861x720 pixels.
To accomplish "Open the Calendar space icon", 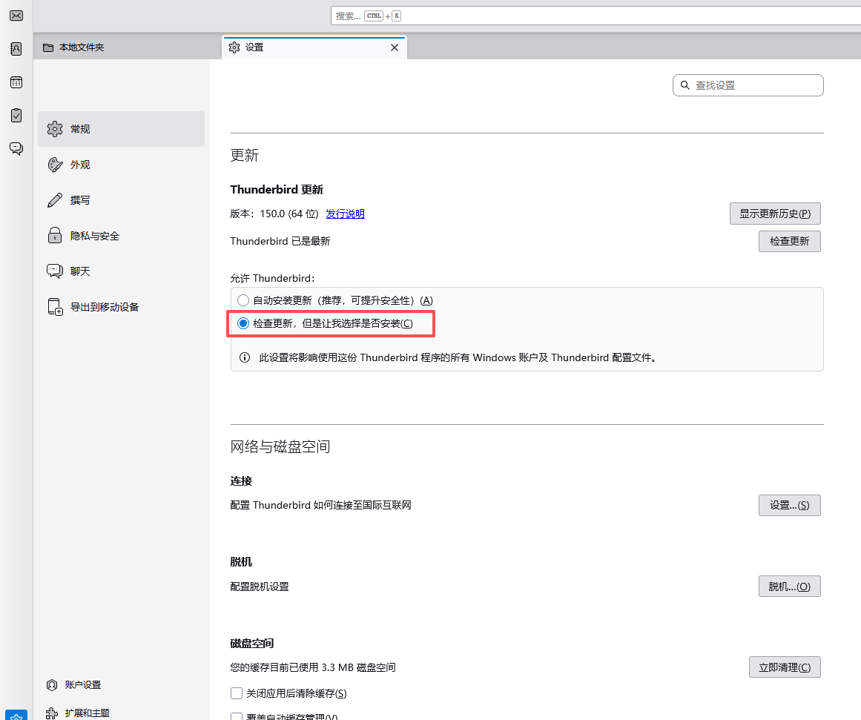I will pyautogui.click(x=16, y=82).
